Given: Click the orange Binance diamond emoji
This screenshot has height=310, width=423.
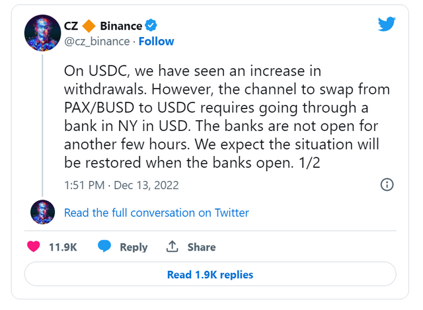Looking at the screenshot, I should coord(89,26).
